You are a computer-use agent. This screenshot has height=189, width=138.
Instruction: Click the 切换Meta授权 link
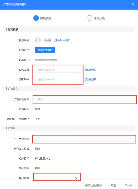[x=62, y=40]
